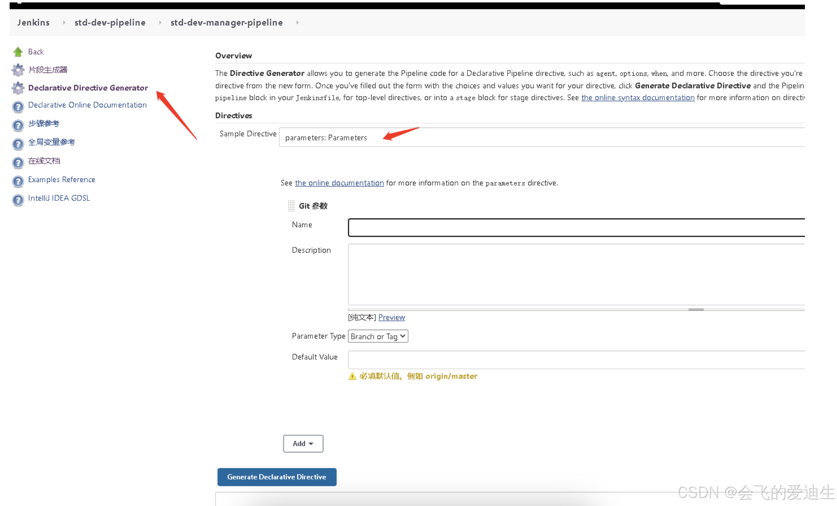Viewport: 837px width, 506px height.
Task: Open the Parameter Type dropdown
Action: tap(378, 336)
